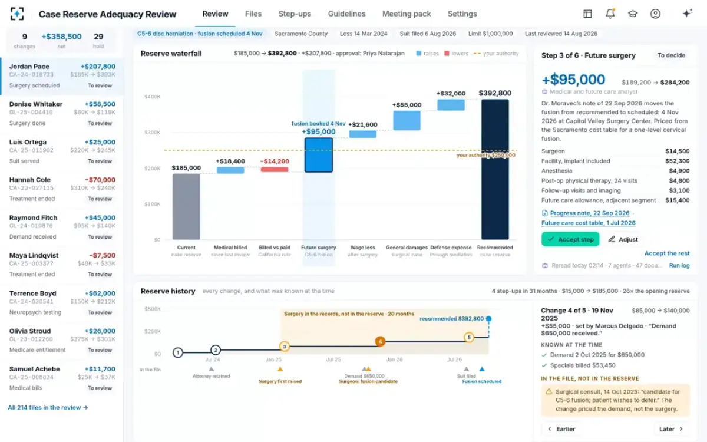
Task: Select history step 4 orange circle
Action: 380,341
